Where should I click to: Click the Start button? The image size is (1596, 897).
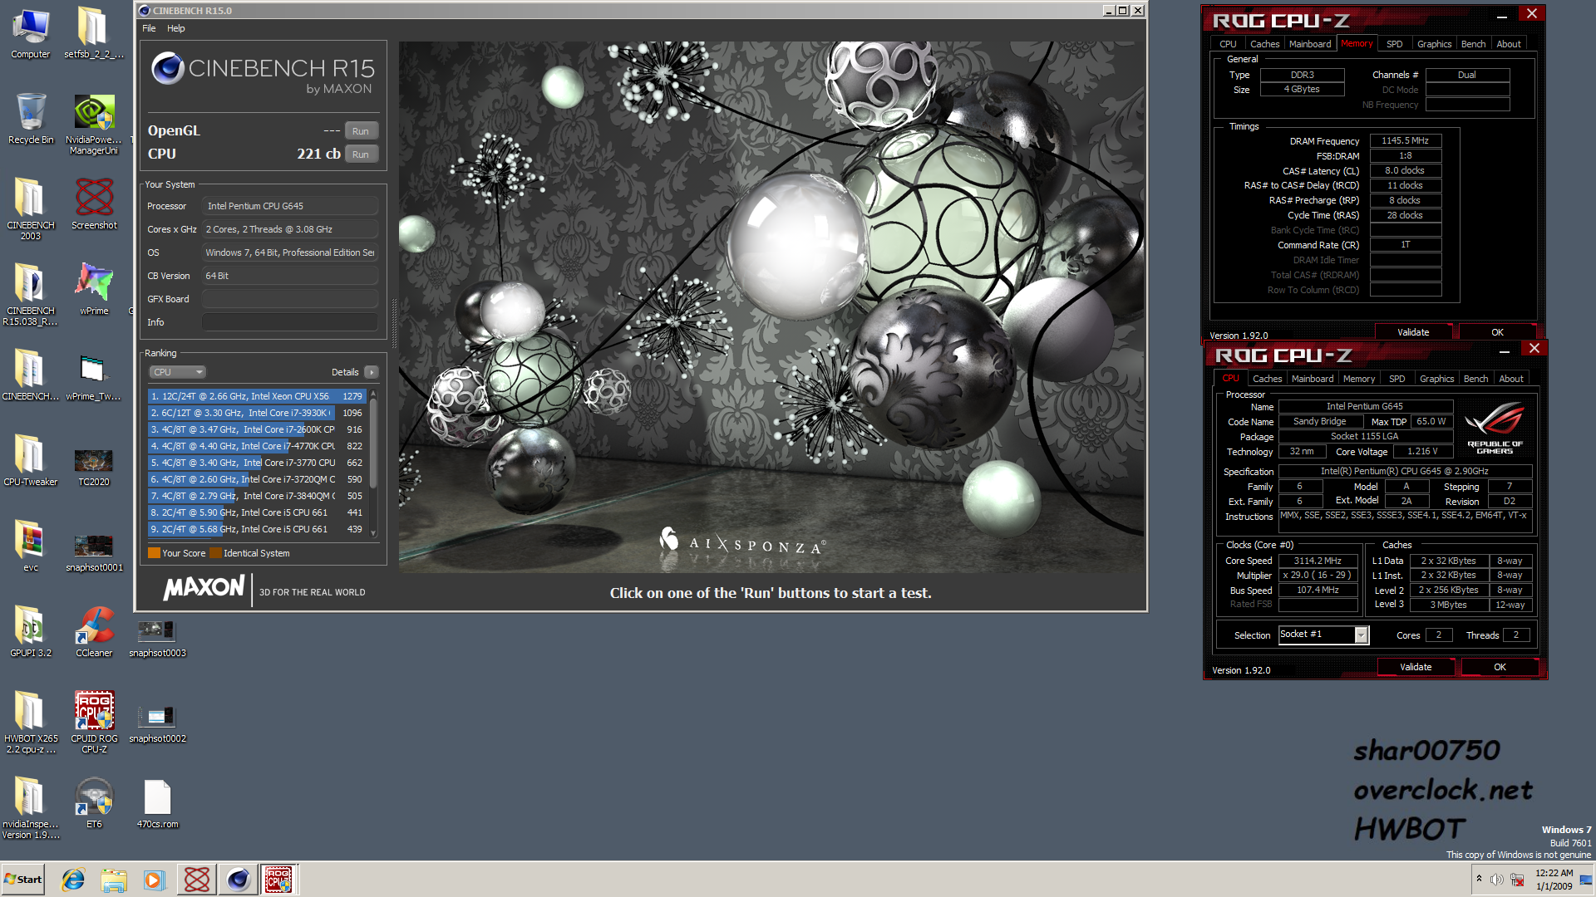[22, 880]
